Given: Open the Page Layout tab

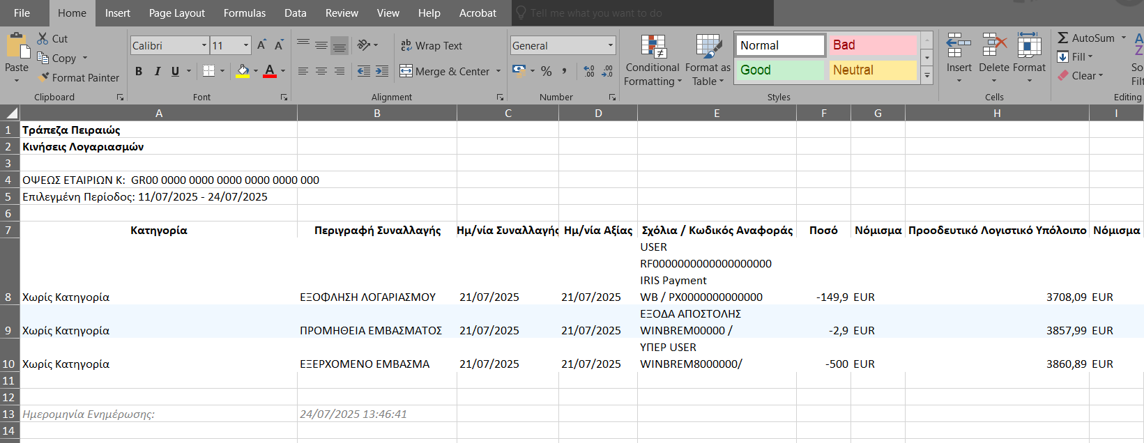Looking at the screenshot, I should pos(176,13).
